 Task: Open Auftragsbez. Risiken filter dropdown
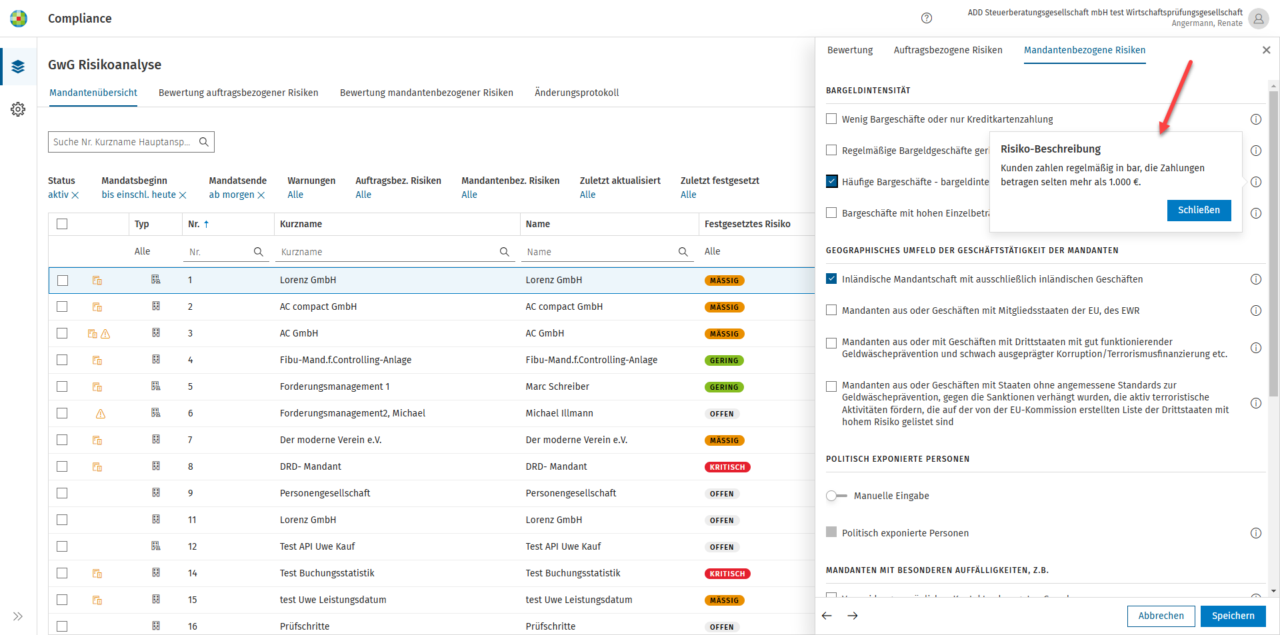click(363, 195)
